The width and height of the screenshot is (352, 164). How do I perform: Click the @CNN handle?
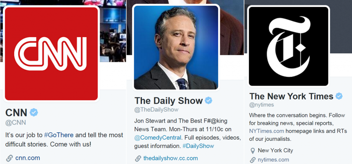coord(15,122)
